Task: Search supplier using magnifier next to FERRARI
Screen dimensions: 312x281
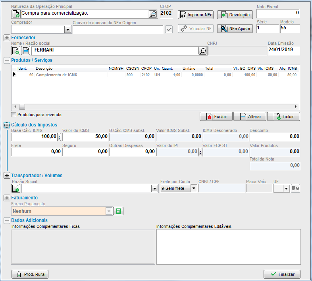Action: [x=202, y=50]
